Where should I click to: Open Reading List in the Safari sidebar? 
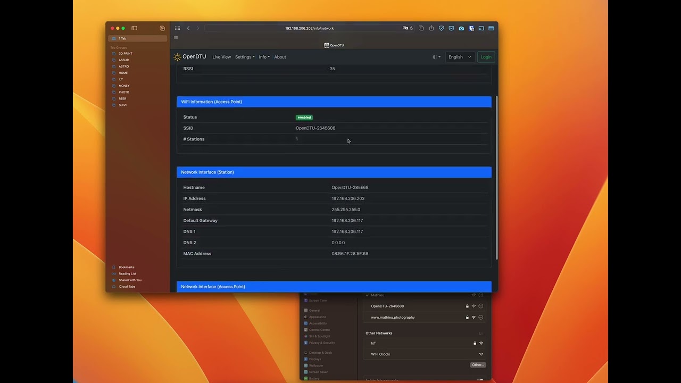[127, 273]
